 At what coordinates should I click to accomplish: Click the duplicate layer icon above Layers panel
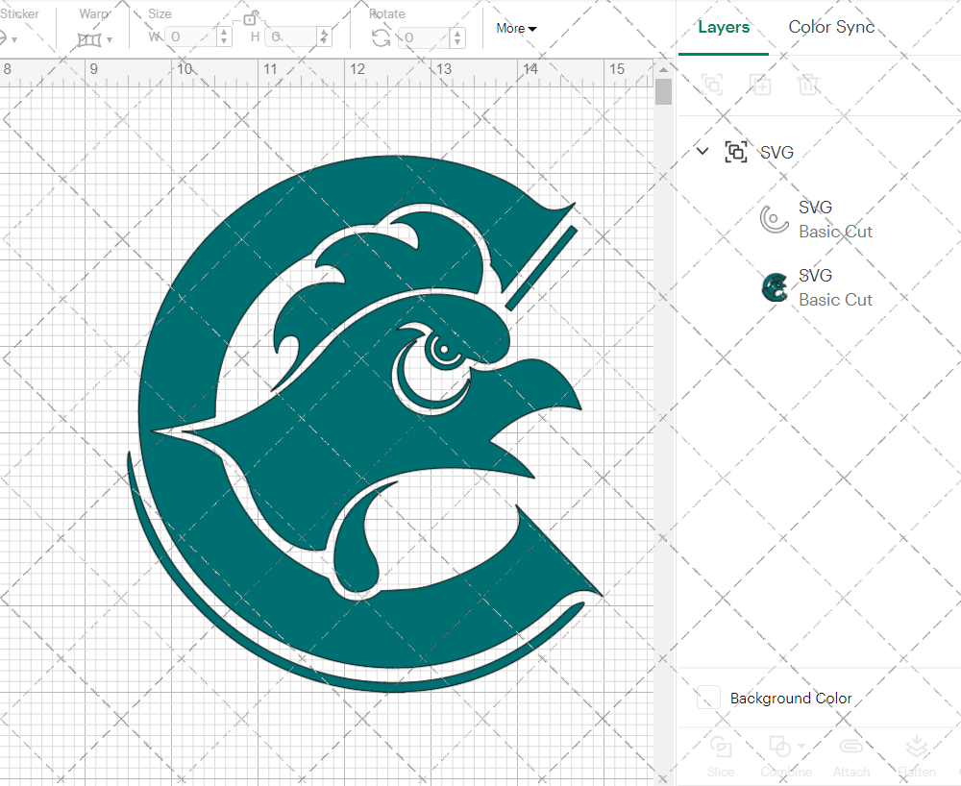(x=760, y=85)
